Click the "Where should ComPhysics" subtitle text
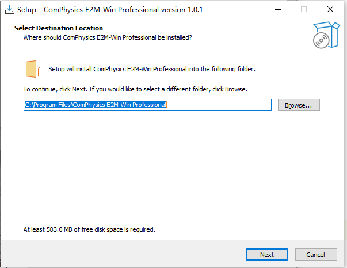Viewport: 347px width, 268px height. [107, 37]
